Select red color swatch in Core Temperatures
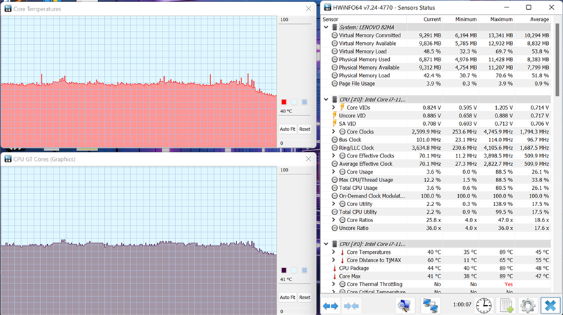Screen dimensions: 563x315 pos(284,102)
